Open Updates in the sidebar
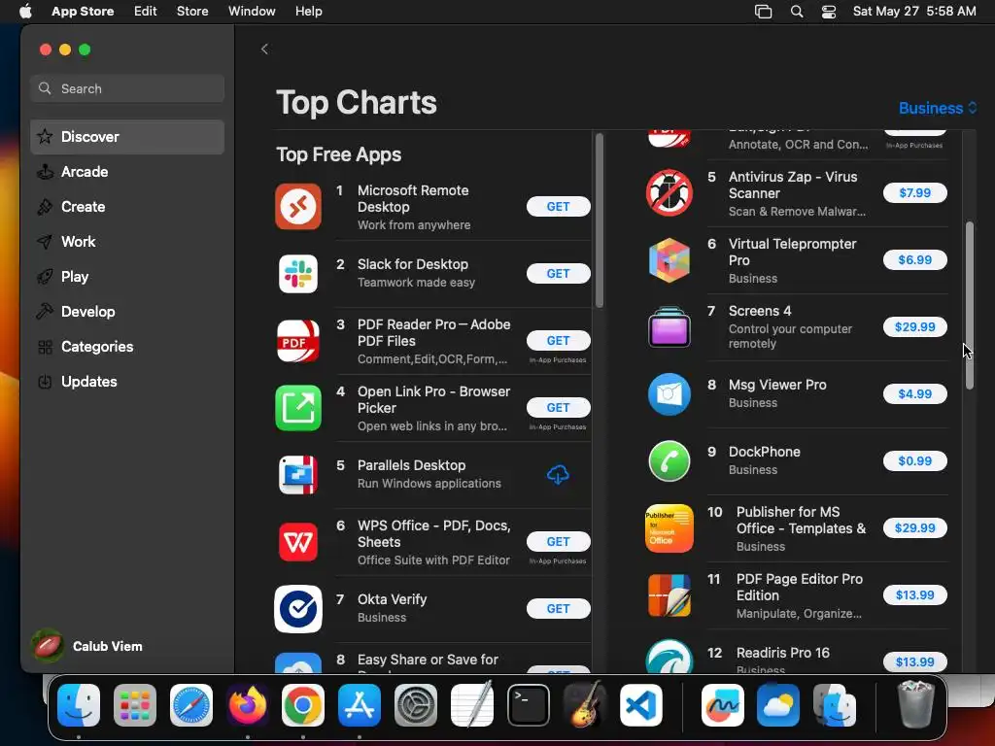This screenshot has width=995, height=746. tap(127, 381)
